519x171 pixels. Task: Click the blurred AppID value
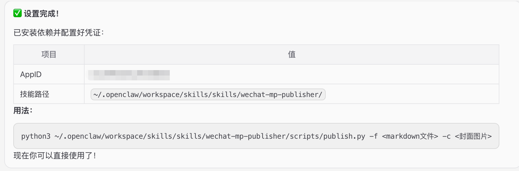coord(129,75)
